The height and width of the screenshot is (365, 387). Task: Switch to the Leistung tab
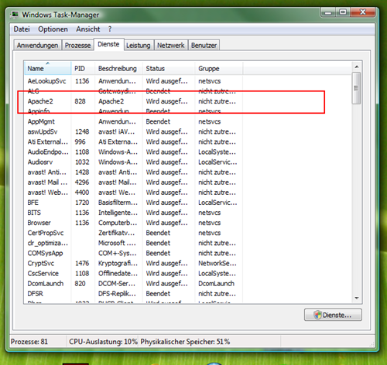coord(139,45)
